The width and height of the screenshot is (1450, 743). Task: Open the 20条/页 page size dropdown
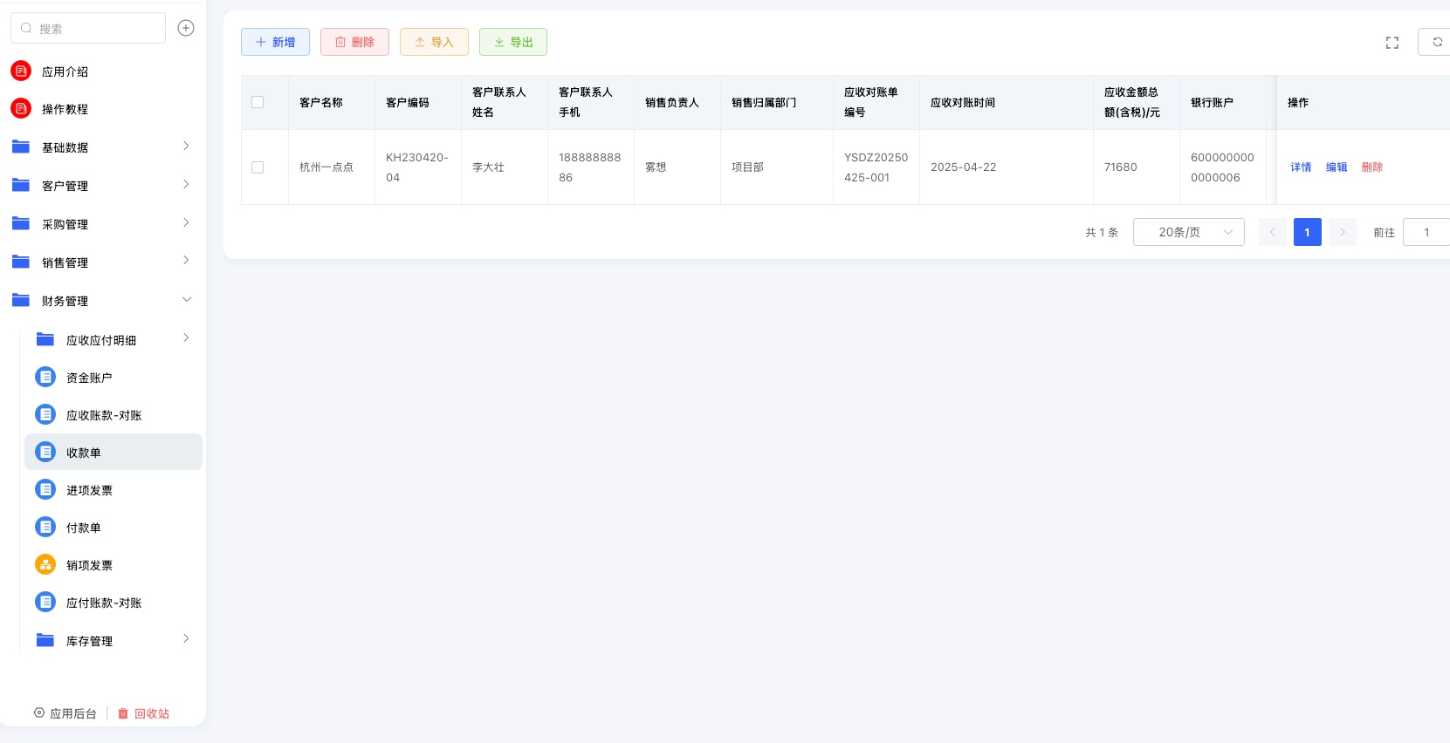coord(1188,232)
